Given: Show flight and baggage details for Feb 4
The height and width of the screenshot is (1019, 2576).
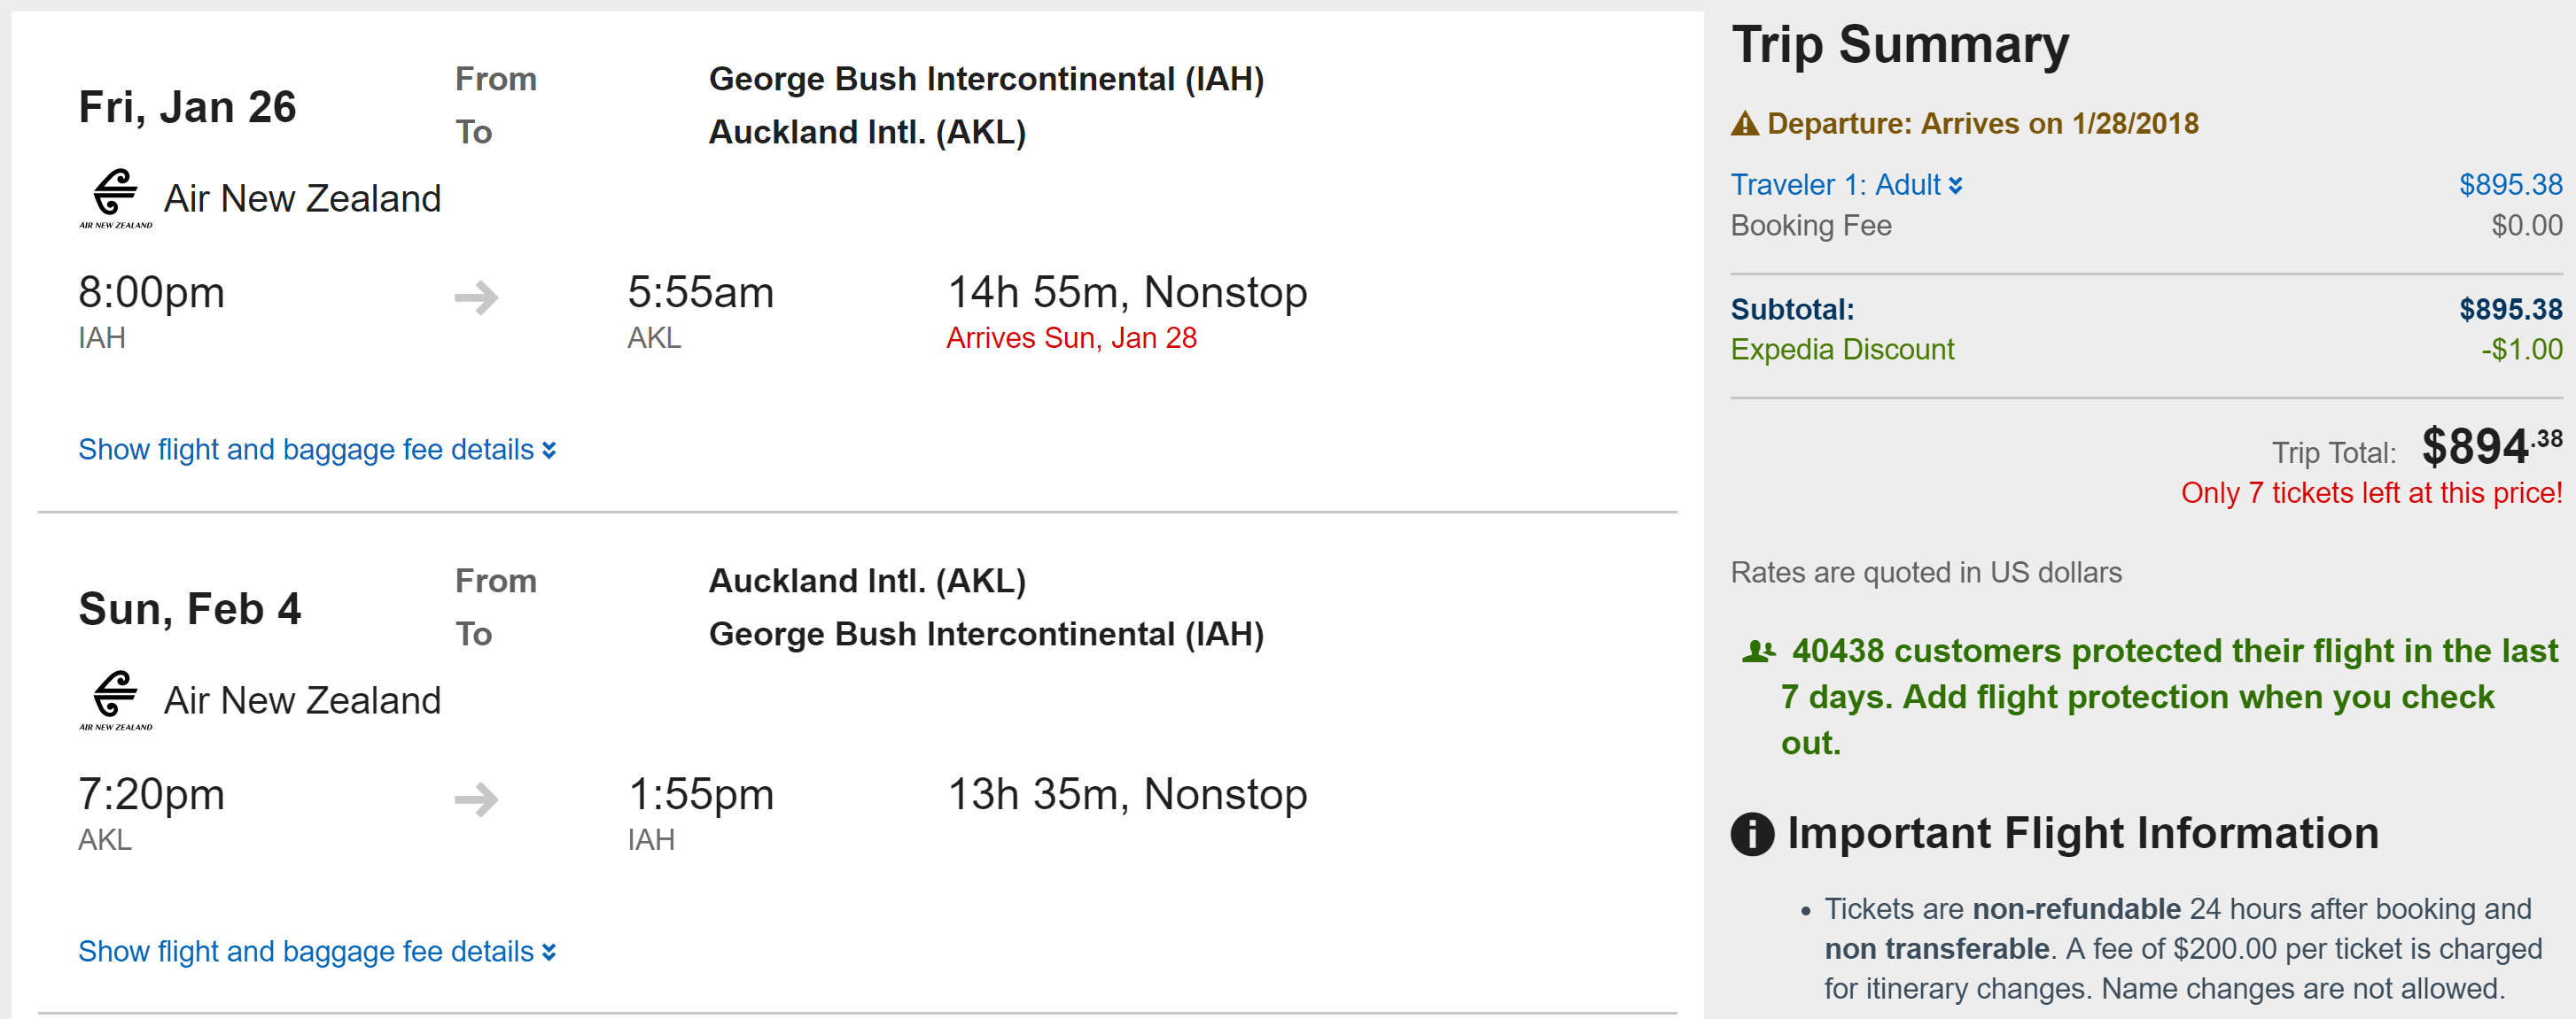Looking at the screenshot, I should click(x=316, y=951).
